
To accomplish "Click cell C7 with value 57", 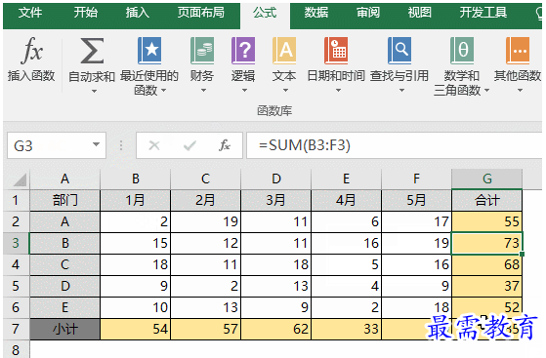I will pos(206,329).
